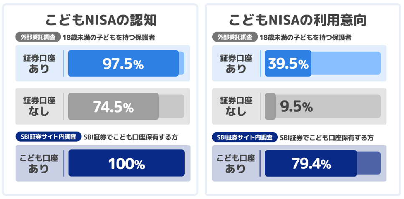
Task: Select the 79.4% navy progress bar
Action: (323, 163)
